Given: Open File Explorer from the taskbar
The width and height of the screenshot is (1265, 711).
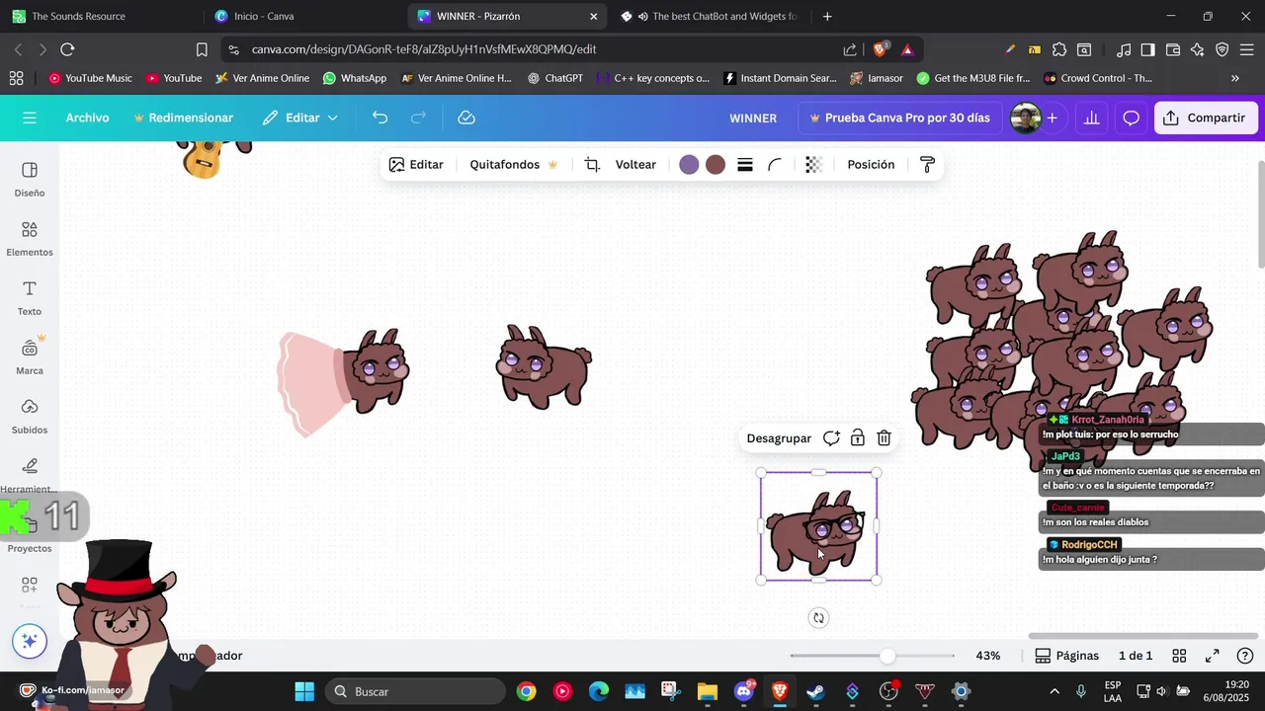Looking at the screenshot, I should [x=707, y=691].
